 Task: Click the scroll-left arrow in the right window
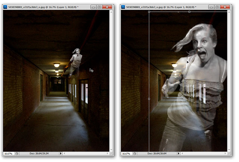tap(182, 153)
